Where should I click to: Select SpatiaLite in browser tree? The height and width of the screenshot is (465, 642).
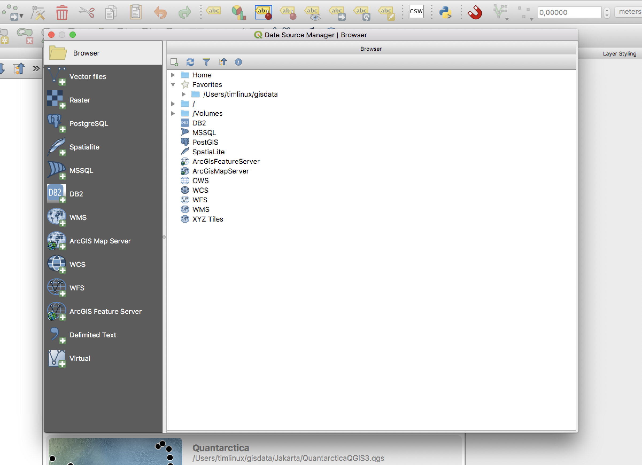(208, 152)
